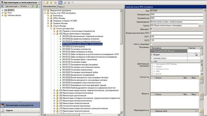Check '4 - ДМС' in Действующая программа list
The height and width of the screenshot is (116, 207).
[152, 71]
